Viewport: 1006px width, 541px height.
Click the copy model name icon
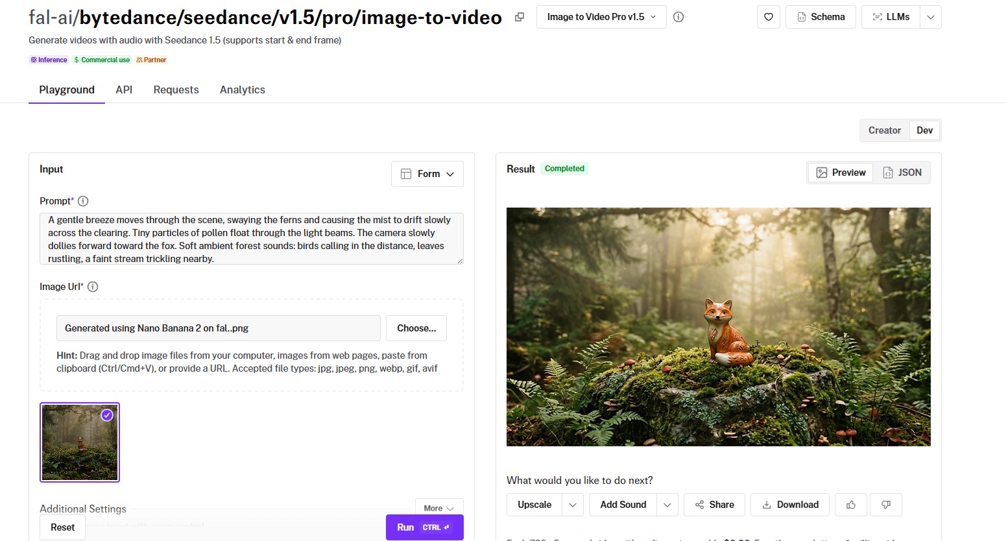click(519, 17)
